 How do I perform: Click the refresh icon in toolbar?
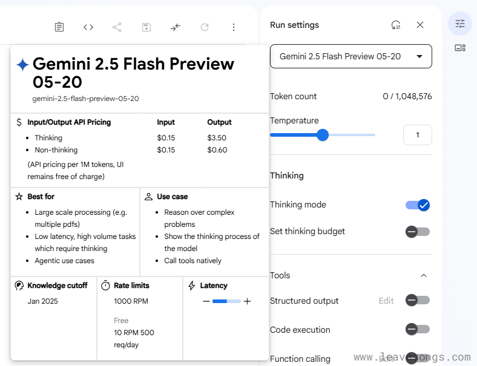(205, 27)
